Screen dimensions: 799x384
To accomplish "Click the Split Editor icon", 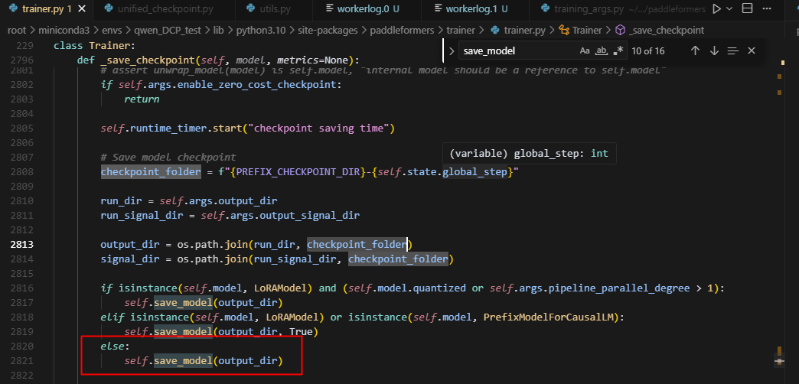I will pyautogui.click(x=748, y=9).
